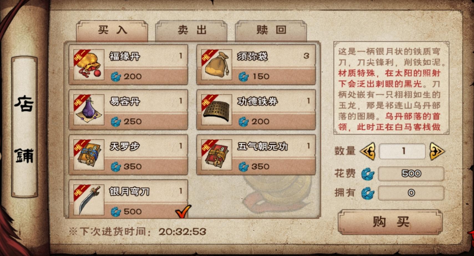Click the item description text panel
Screen dimensions: 474x256
coord(391,88)
